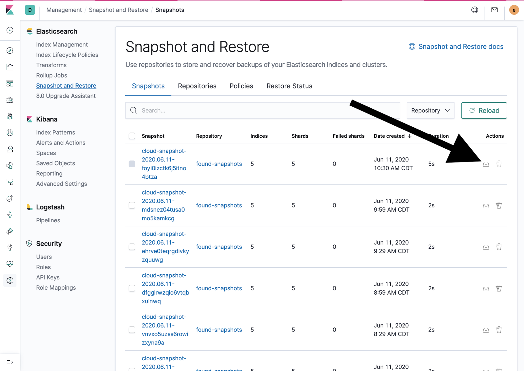The image size is (524, 371).
Task: Open Management gear icon in sidebar
Action: (10, 280)
